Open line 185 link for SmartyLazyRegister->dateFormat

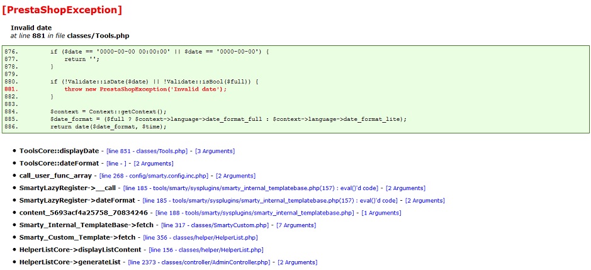tap(270, 201)
